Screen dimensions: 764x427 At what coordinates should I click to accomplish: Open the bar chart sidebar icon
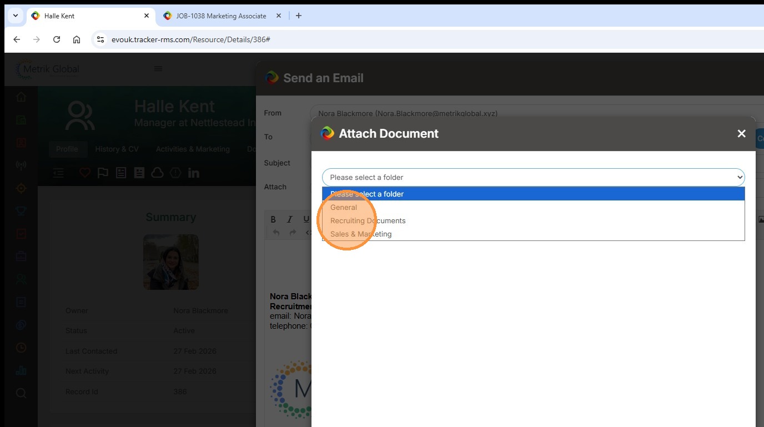21,370
